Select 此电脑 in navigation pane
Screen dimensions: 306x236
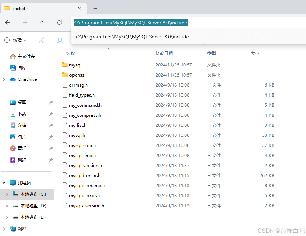click(20, 182)
